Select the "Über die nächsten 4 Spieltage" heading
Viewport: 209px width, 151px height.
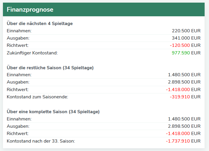[x=40, y=24]
